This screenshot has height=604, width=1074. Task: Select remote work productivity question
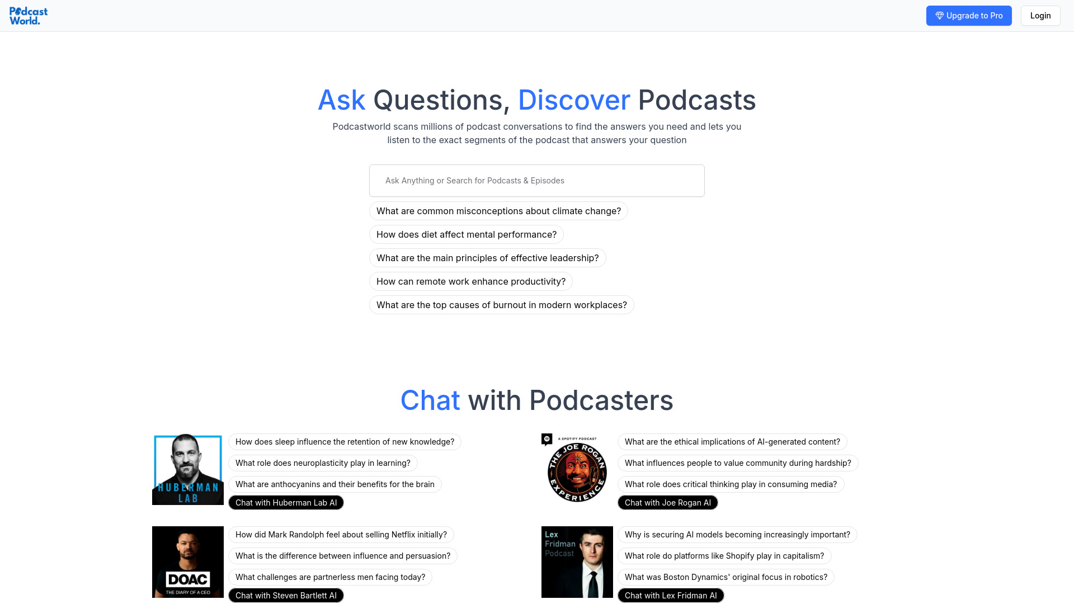[x=470, y=281]
